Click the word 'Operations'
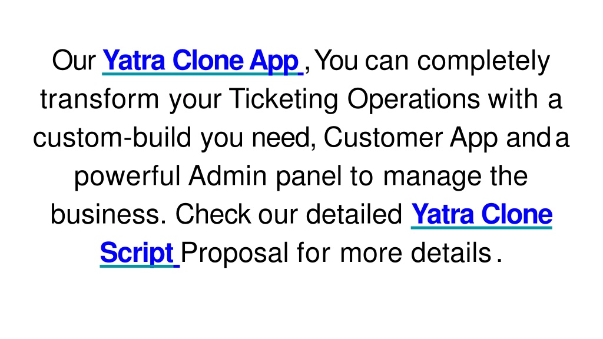Image resolution: width=603 pixels, height=339 pixels. click(x=413, y=100)
